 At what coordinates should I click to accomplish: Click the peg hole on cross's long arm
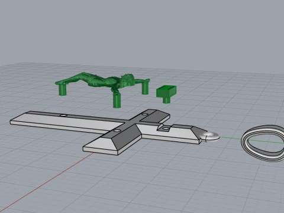coord(63,115)
